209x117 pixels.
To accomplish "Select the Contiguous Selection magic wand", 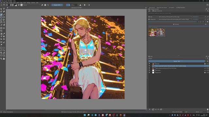I will [1, 53].
